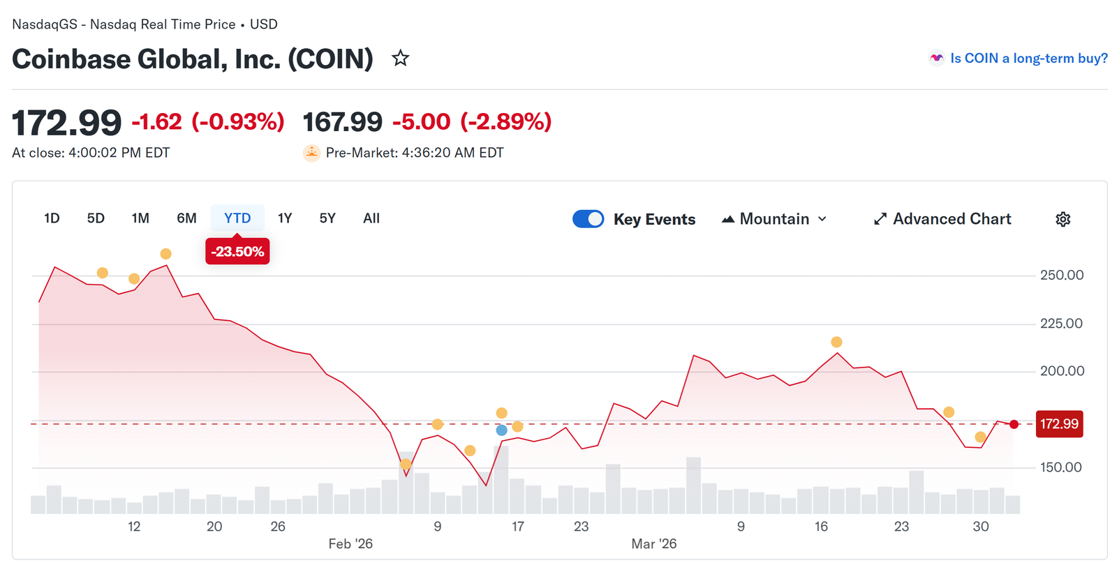Image resolution: width=1117 pixels, height=572 pixels.
Task: Click the 172.99 price label on axis
Action: click(1059, 424)
